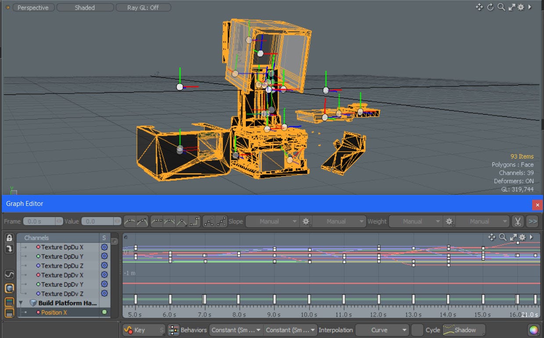Screen dimensions: 544x338
Task: Open the Interpolation Curve dropdown
Action: coord(382,330)
